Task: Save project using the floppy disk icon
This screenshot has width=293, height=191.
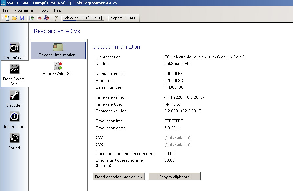Action: tap(22, 18)
